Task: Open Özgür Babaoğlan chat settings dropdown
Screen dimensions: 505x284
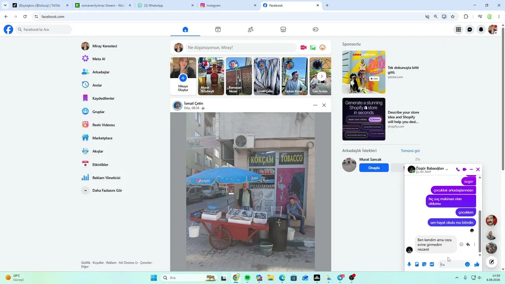Action: [447, 169]
